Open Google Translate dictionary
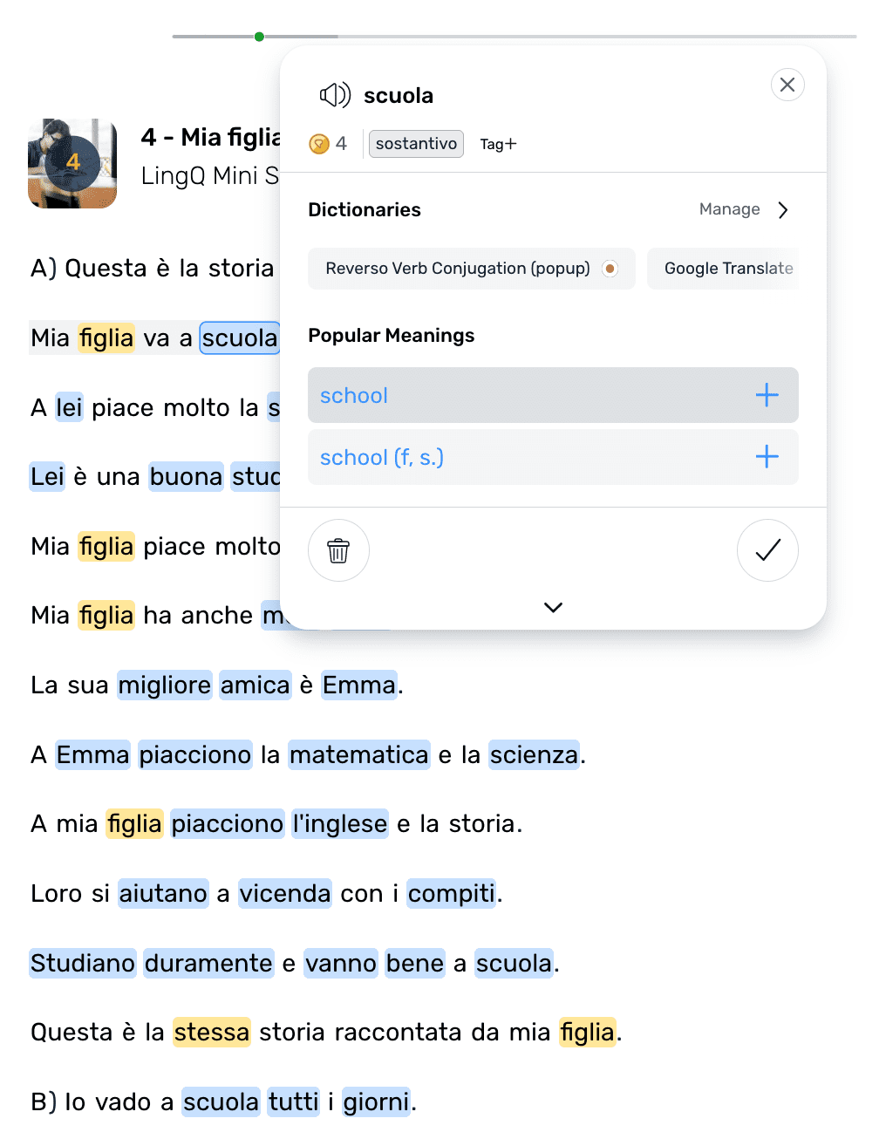 tap(728, 269)
